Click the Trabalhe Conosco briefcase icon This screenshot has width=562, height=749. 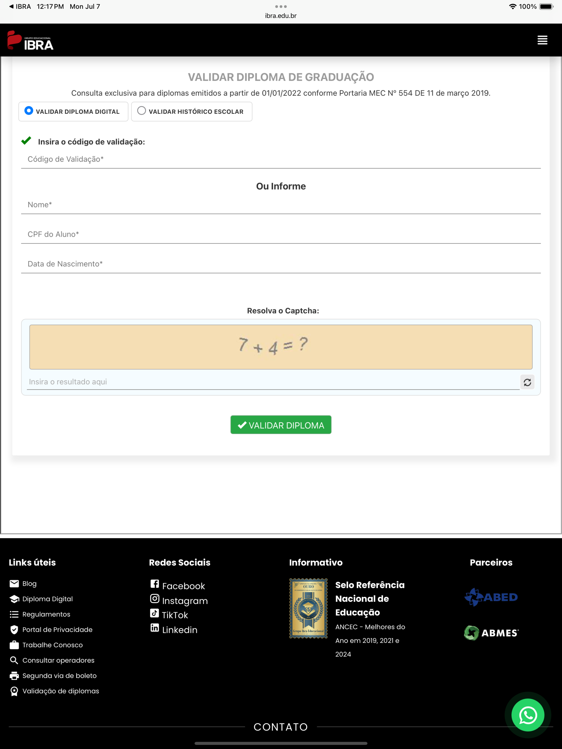14,645
